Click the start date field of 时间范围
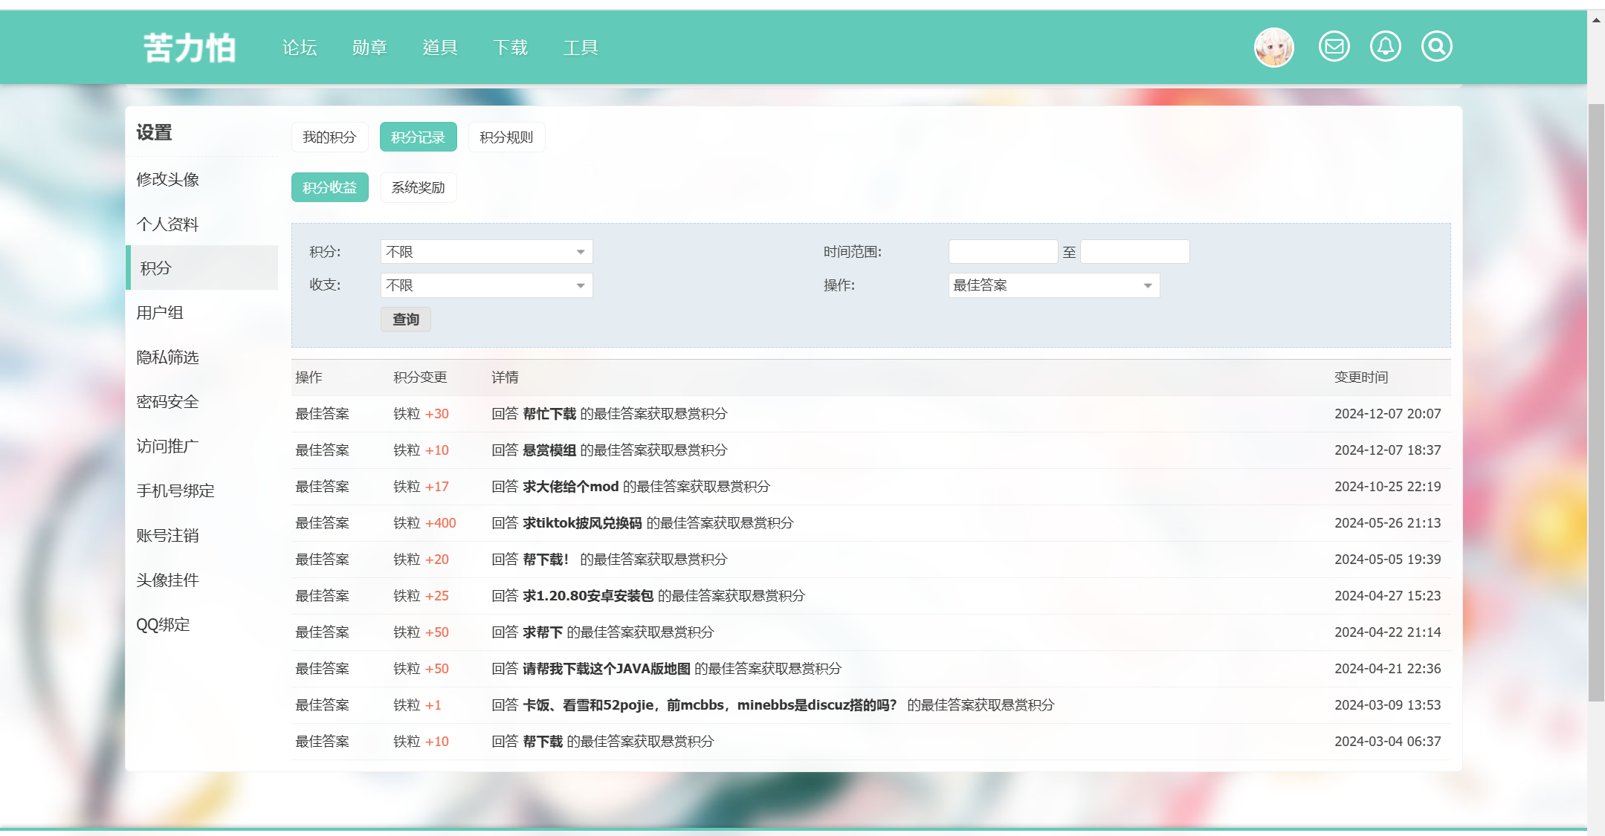Screen dimensions: 1605x836 coord(1003,251)
